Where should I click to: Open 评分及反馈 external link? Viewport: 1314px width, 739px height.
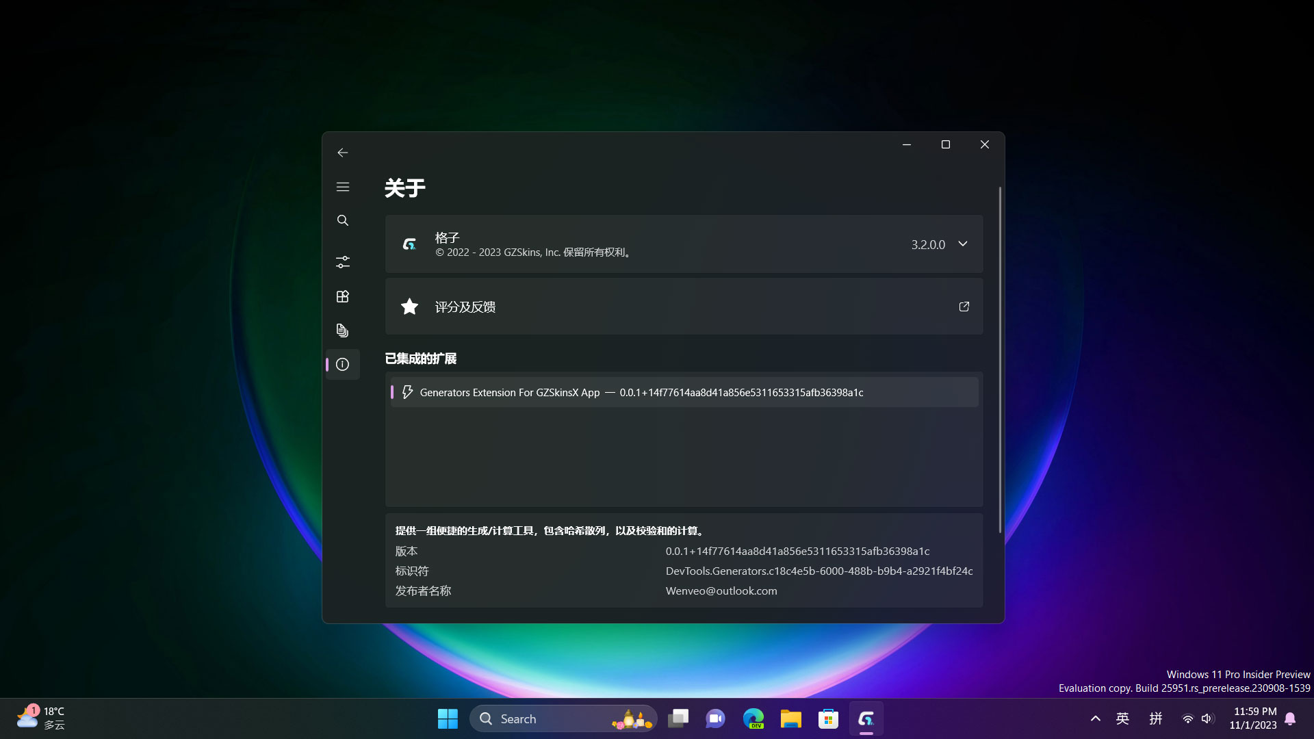(x=964, y=307)
